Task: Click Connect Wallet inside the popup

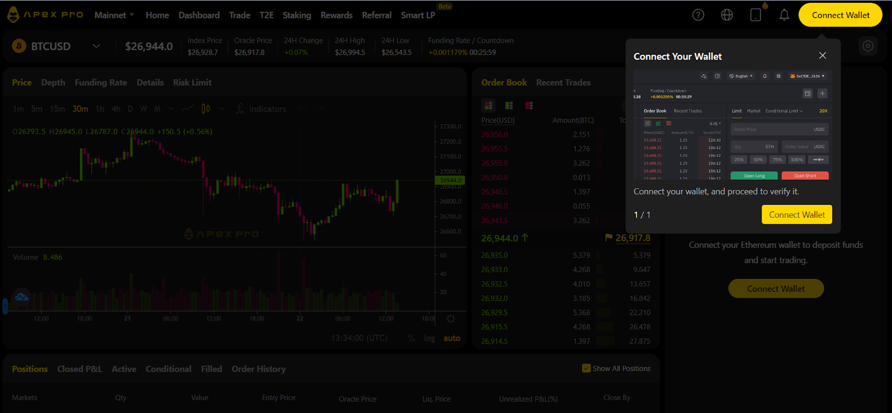Action: pyautogui.click(x=797, y=215)
